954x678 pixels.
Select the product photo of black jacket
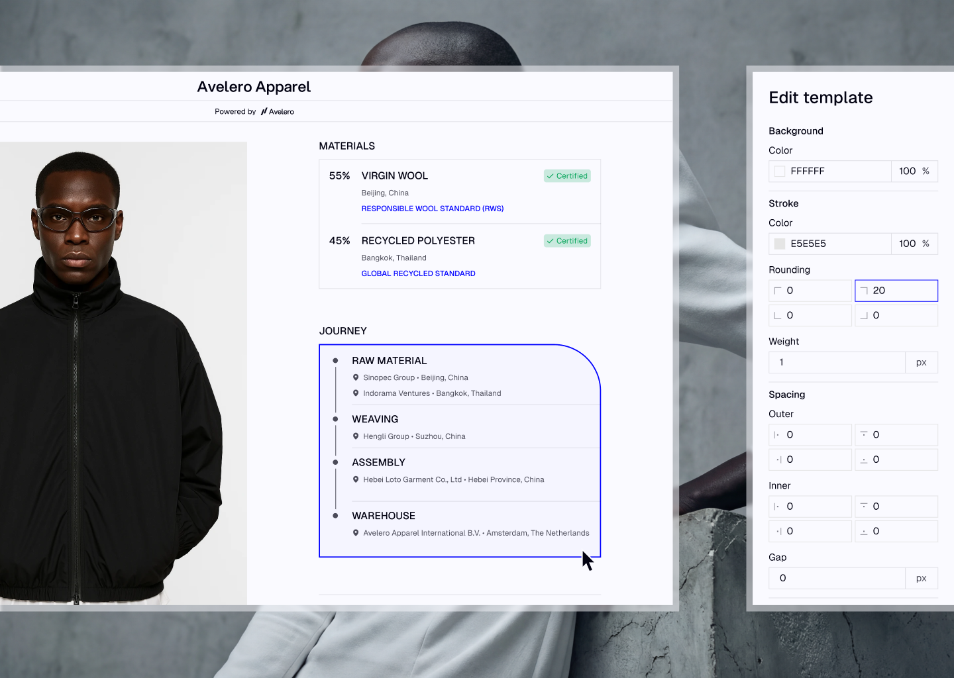pyautogui.click(x=123, y=373)
